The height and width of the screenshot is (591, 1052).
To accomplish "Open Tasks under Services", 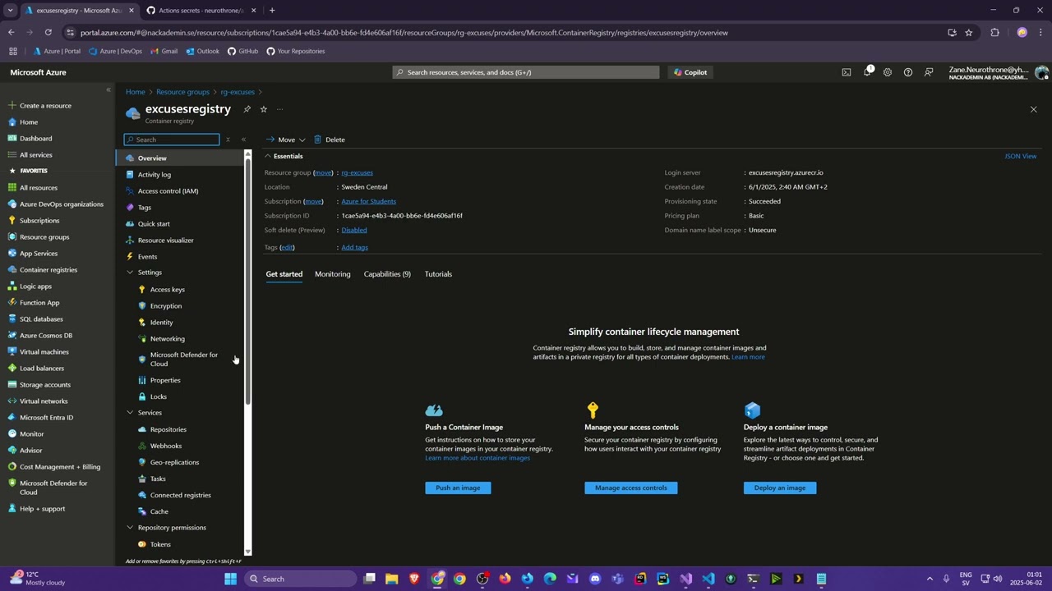I will 157,479.
